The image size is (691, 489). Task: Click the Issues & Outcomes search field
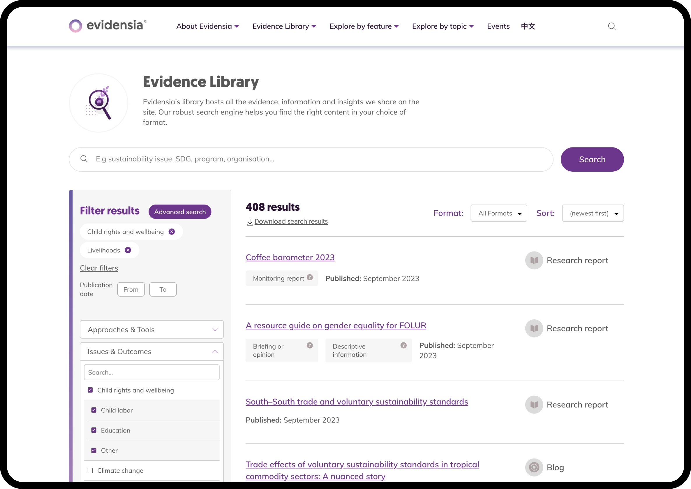click(152, 372)
